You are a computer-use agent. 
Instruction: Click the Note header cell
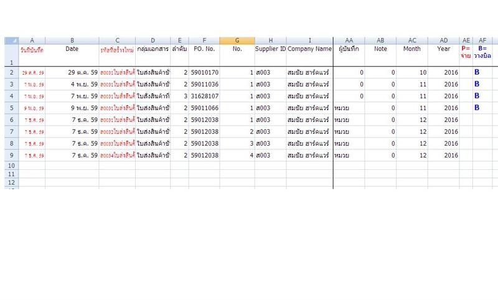coord(380,49)
